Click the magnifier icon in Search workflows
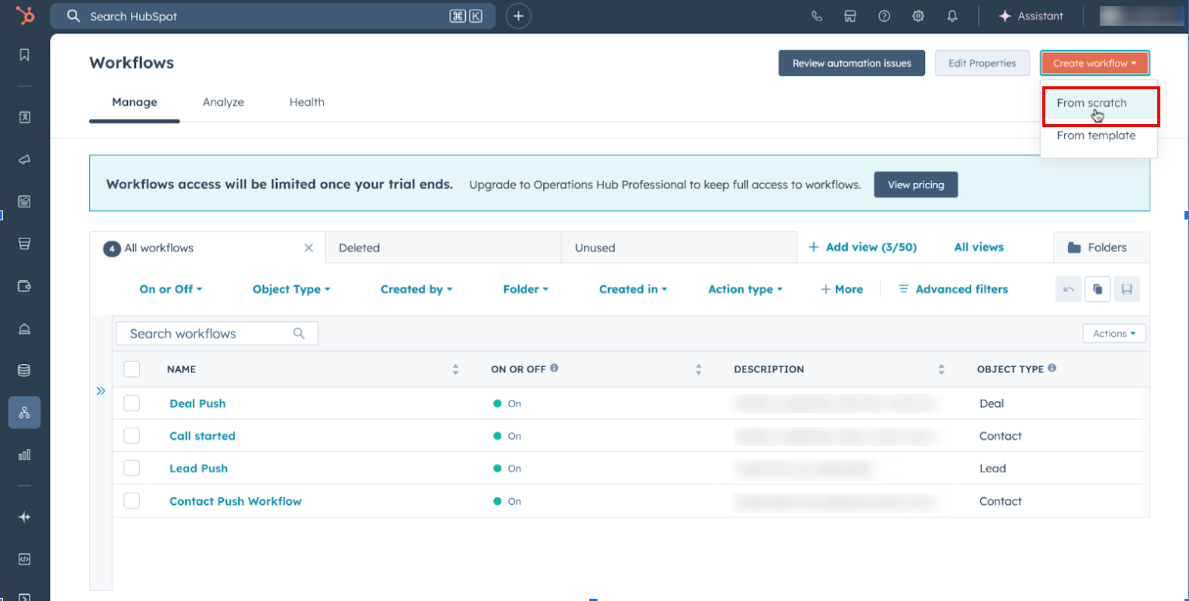Screen dimensions: 1189x601 (299, 333)
